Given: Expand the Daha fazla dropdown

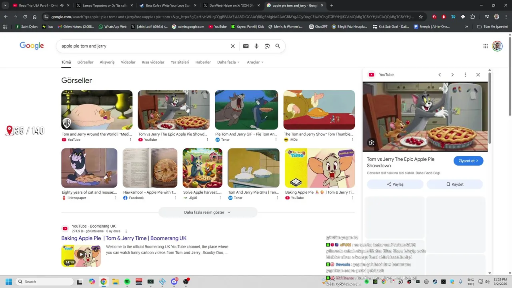Looking at the screenshot, I should 228,62.
